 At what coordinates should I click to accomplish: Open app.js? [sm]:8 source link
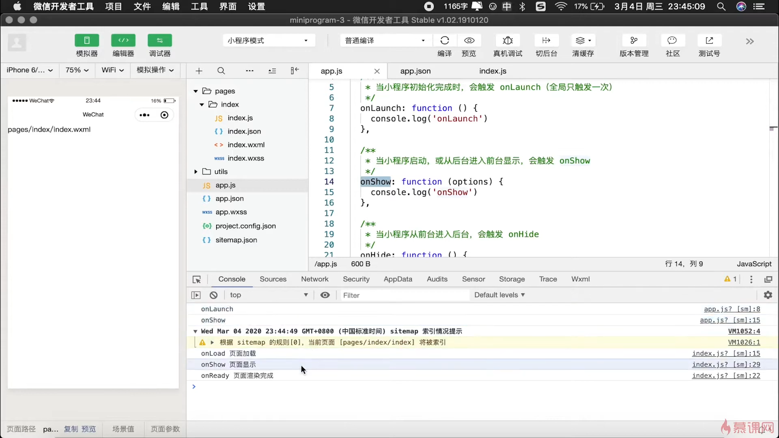(x=732, y=309)
